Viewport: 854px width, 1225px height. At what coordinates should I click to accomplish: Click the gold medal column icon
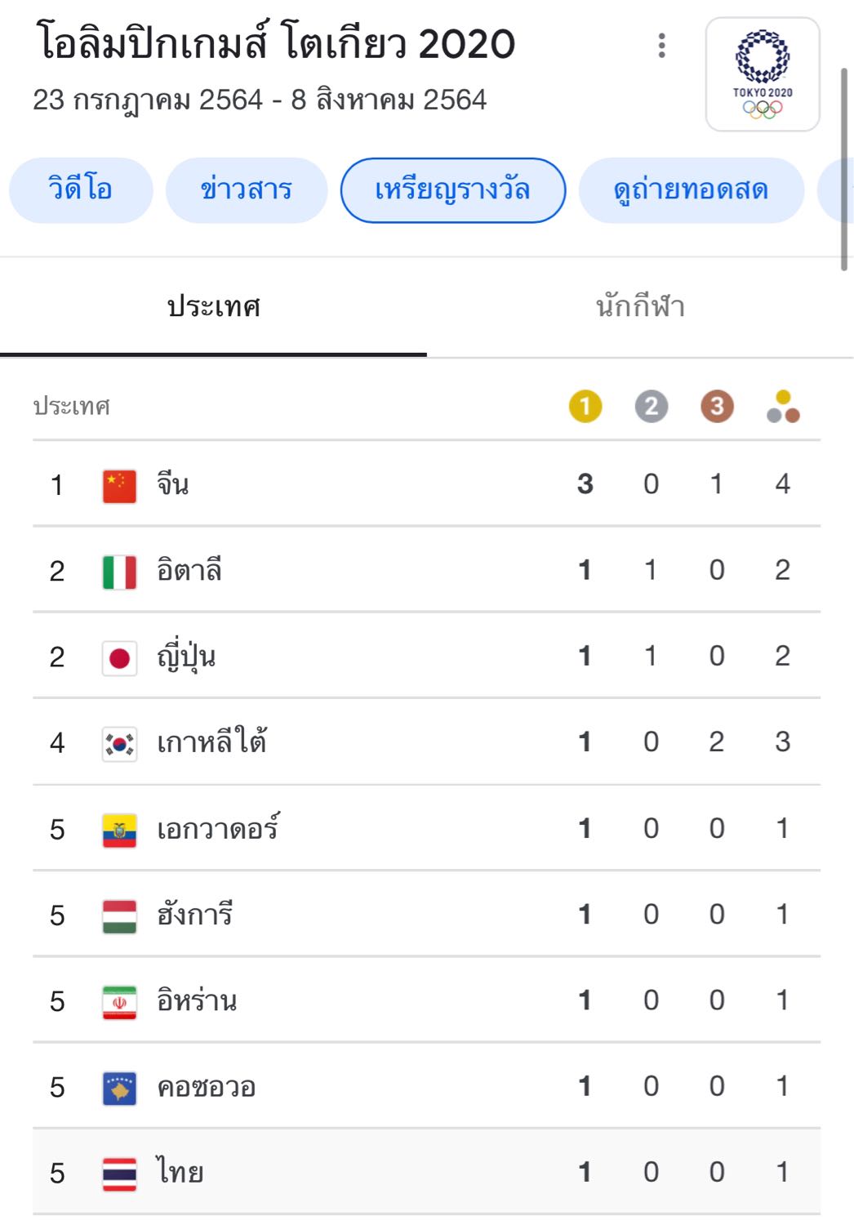(585, 407)
